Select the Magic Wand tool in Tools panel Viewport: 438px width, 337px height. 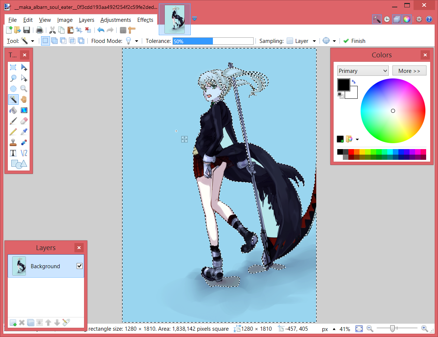13,100
